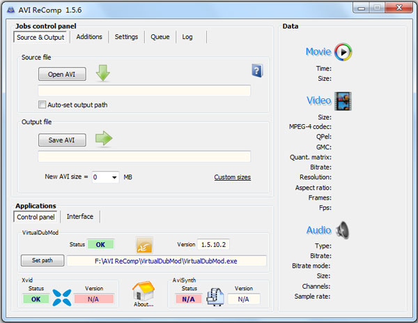The width and height of the screenshot is (418, 323).
Task: Click the About house icon
Action: [143, 291]
